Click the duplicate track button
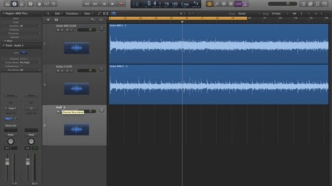The width and height of the screenshot is (332, 186). click(x=57, y=20)
